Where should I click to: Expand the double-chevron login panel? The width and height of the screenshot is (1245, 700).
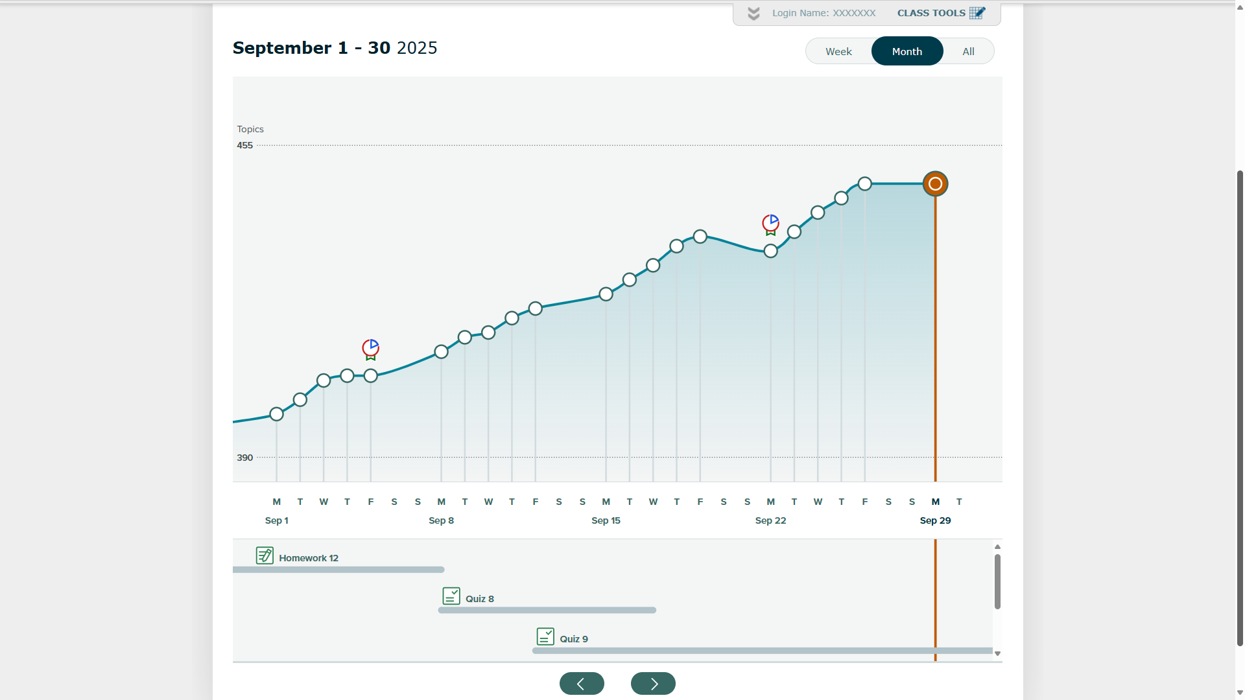tap(753, 14)
